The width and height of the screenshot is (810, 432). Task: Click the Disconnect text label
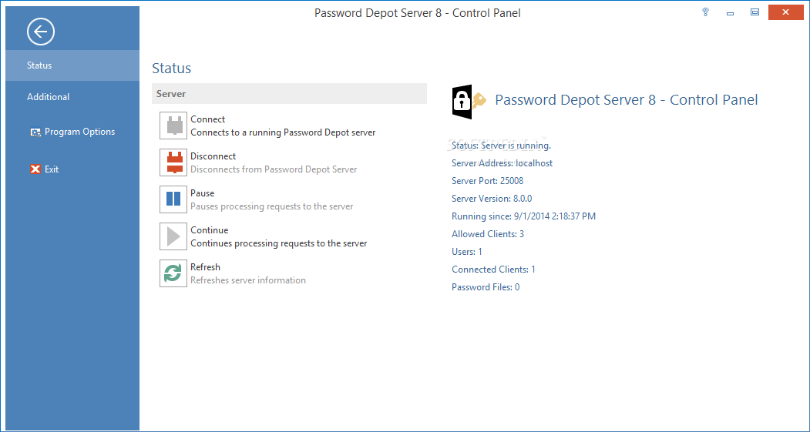(213, 156)
